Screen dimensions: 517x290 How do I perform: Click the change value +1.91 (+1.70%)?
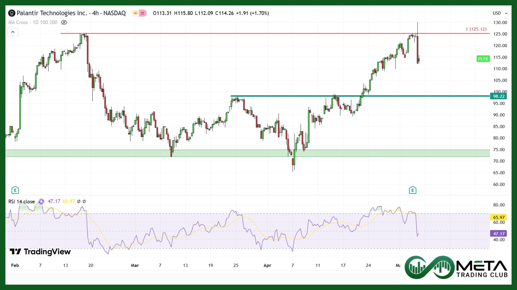point(252,13)
